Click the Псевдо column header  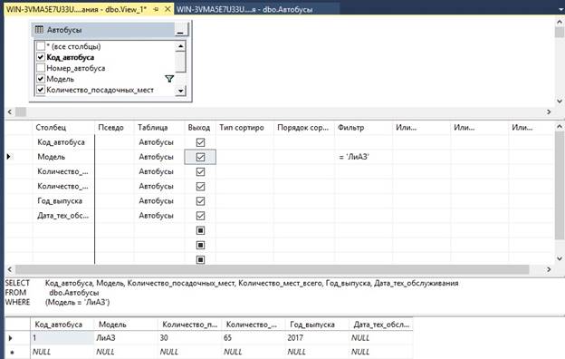114,127
